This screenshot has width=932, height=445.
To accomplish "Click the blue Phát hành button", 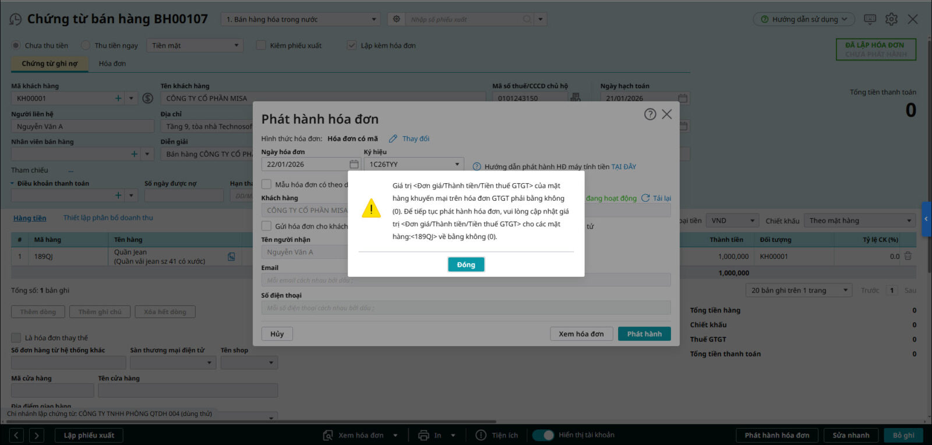I will click(x=644, y=334).
